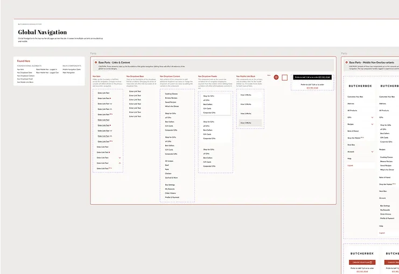Expand the Gifts chevron in the collapsed mobile nav

point(372,117)
